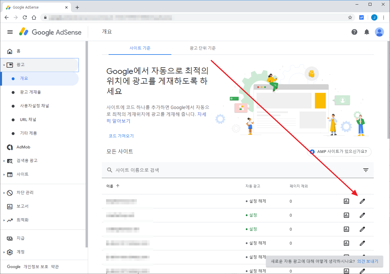
Task: Bookmark this page with the star
Action: pyautogui.click(x=350, y=17)
